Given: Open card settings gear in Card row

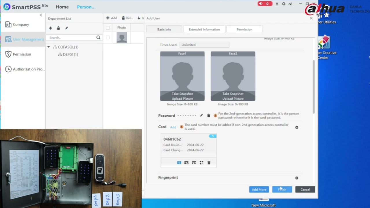Looking at the screenshot, I should click(x=297, y=127).
